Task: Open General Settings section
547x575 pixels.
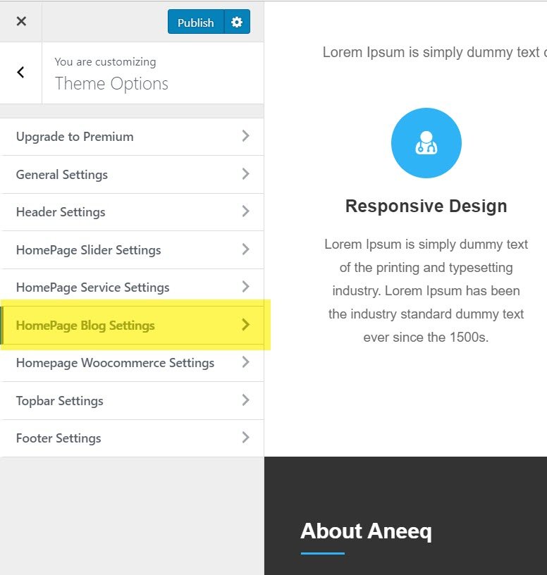Action: (62, 175)
